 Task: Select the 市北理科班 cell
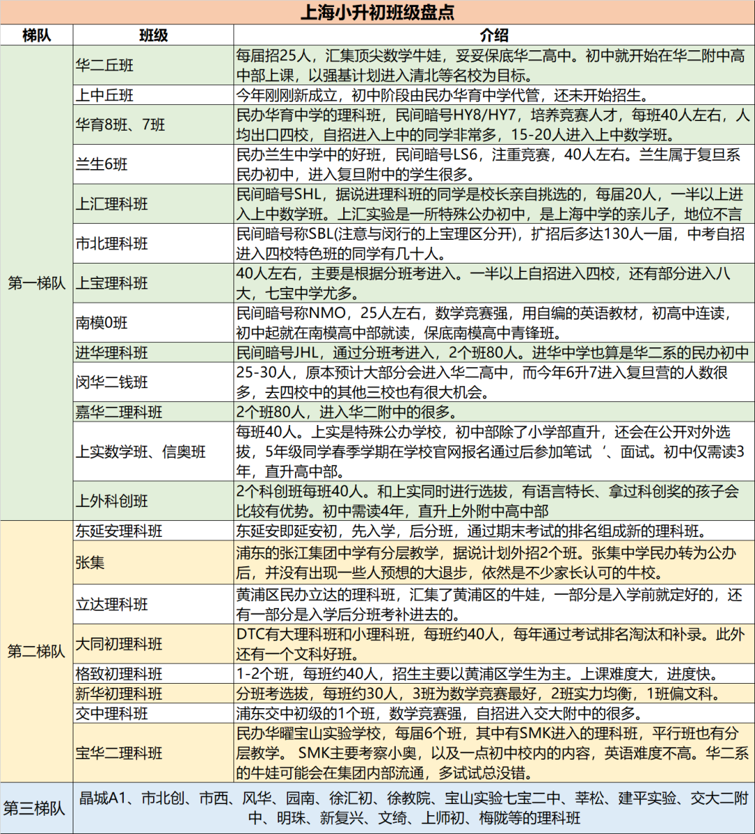click(x=153, y=243)
